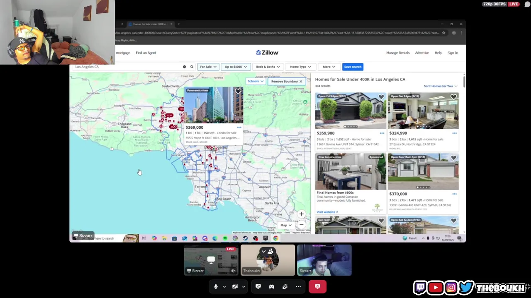Heart the Open Sat 12-3pm listing card
Screen dimensions: 531x298
453,221
